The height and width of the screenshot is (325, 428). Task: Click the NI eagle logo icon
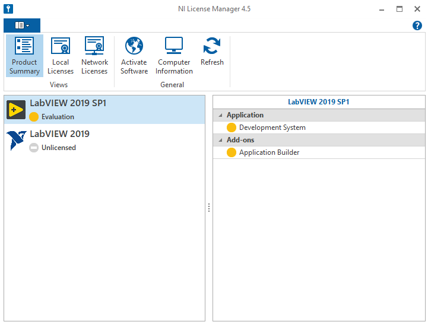click(16, 140)
